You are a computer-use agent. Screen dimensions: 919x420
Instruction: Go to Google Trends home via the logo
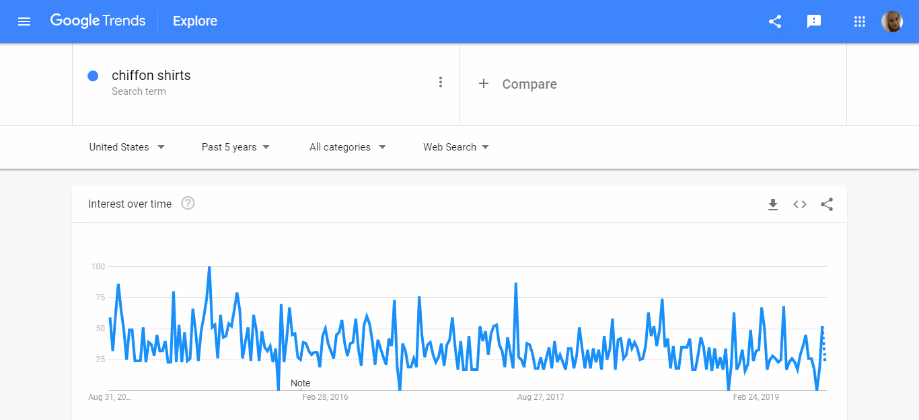(98, 21)
